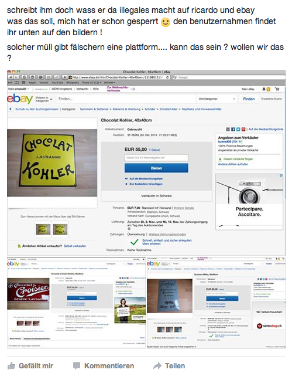Click the eBay notification bell icon
The image size is (292, 373).
[264, 89]
